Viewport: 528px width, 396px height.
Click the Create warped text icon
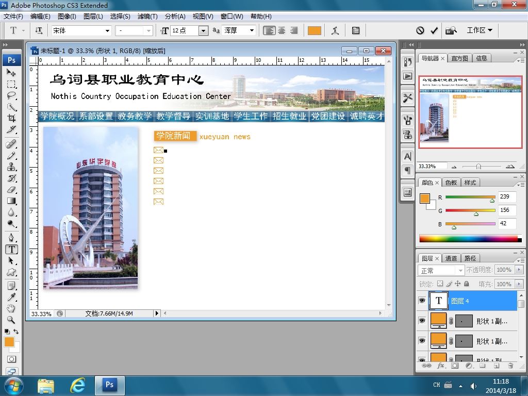(x=335, y=30)
